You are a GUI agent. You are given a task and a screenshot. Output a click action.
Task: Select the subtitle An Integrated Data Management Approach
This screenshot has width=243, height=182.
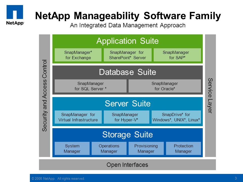coord(128,25)
